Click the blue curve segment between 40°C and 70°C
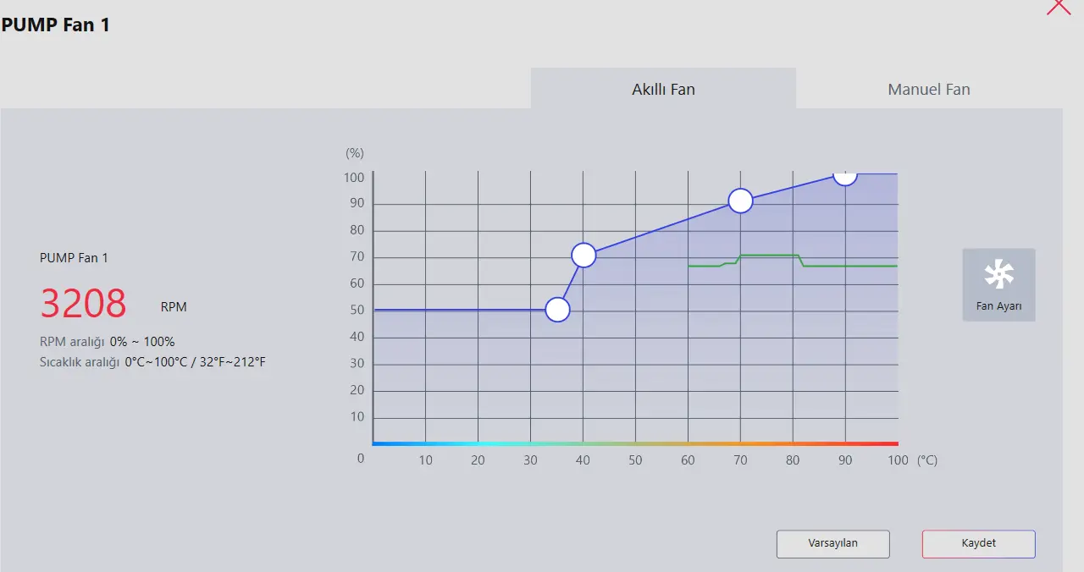This screenshot has height=572, width=1084. pyautogui.click(x=662, y=228)
